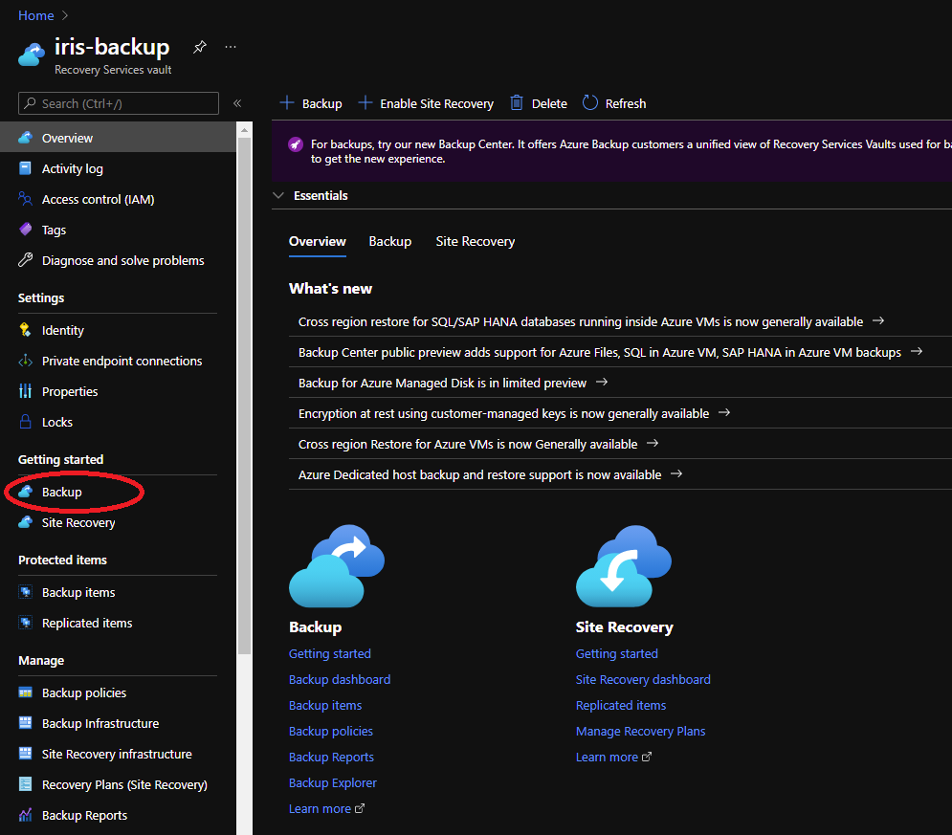The width and height of the screenshot is (952, 835).
Task: Click Getting started under Backup
Action: click(x=330, y=653)
